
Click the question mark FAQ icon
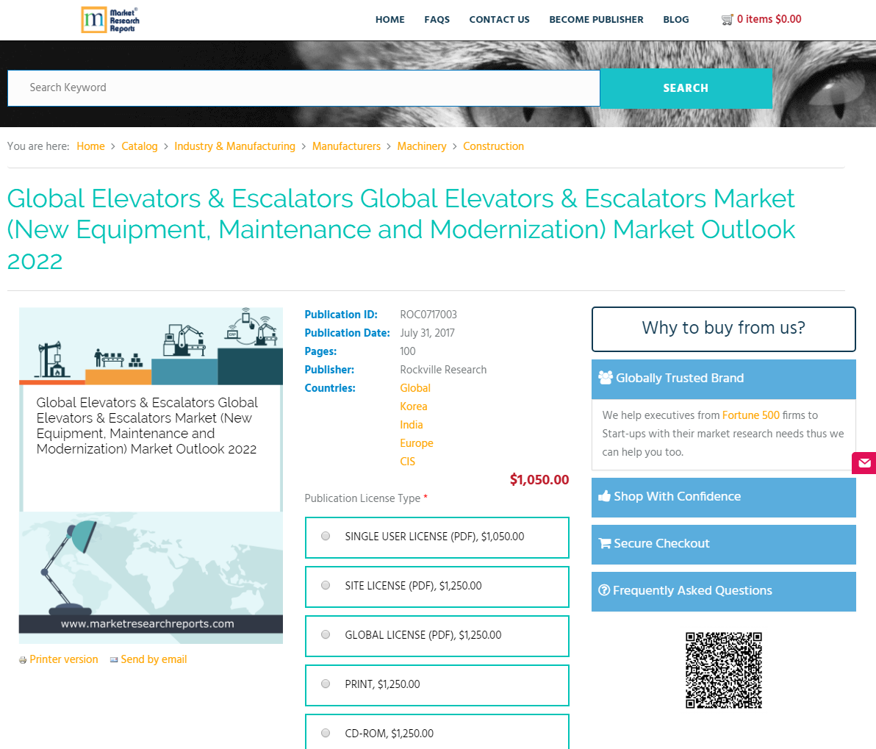tap(604, 590)
